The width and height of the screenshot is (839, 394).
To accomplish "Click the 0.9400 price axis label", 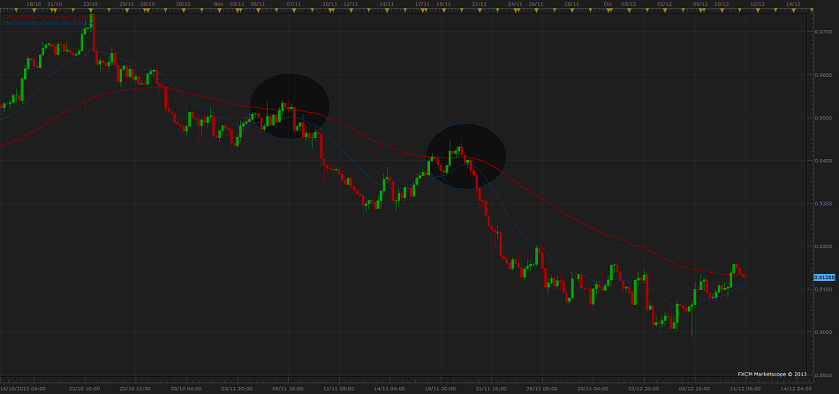I will tap(821, 161).
